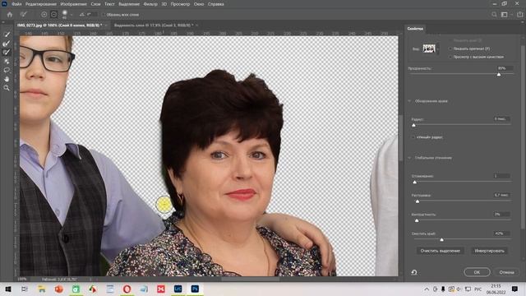
Task: Select the Quick Selection tool
Action: pos(7,35)
